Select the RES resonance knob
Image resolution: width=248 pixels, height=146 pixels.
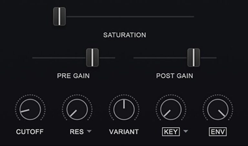click(x=77, y=109)
